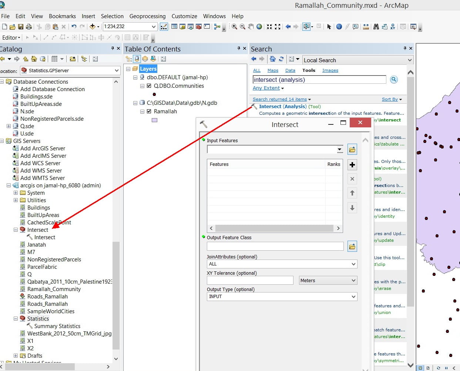460x371 pixels.
Task: Open the Add Data button
Action: 93,27
